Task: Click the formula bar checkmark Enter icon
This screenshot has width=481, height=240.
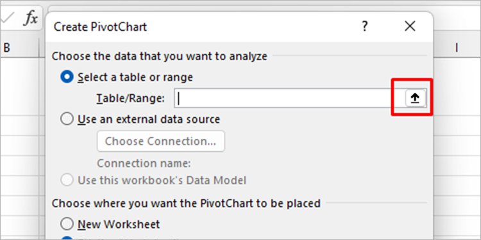Action: pos(6,19)
